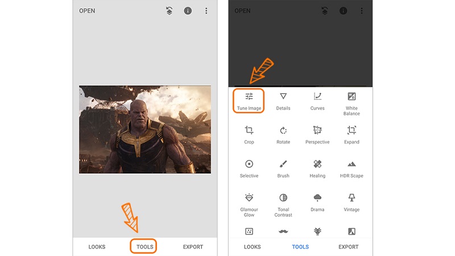Open TOOLS tab in left phone screen
Viewport: 455px width, 256px height.
[144, 247]
